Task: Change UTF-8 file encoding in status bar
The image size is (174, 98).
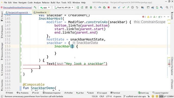Action: [x=109, y=96]
